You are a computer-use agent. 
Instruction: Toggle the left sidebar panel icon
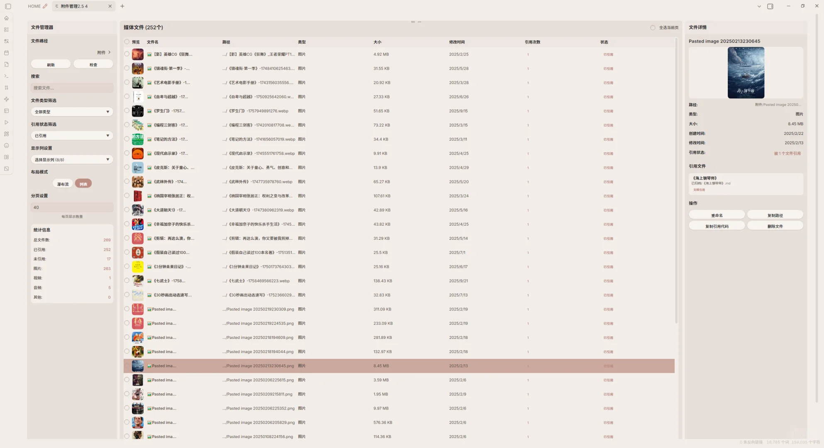coord(8,6)
